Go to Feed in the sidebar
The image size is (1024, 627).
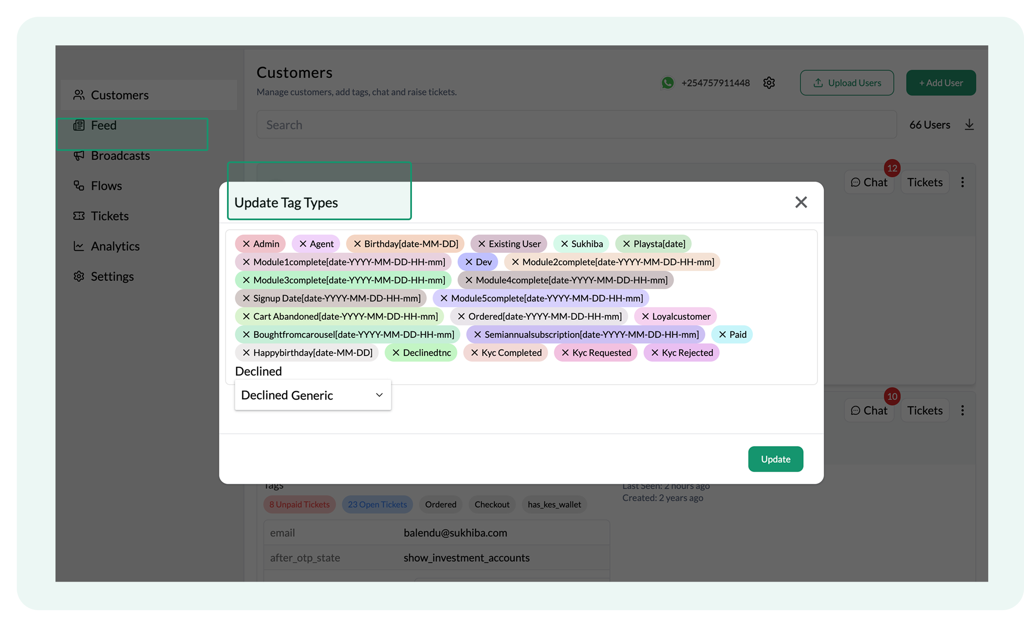click(103, 125)
